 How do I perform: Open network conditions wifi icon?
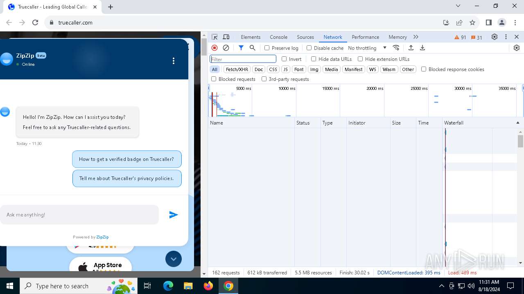396,48
